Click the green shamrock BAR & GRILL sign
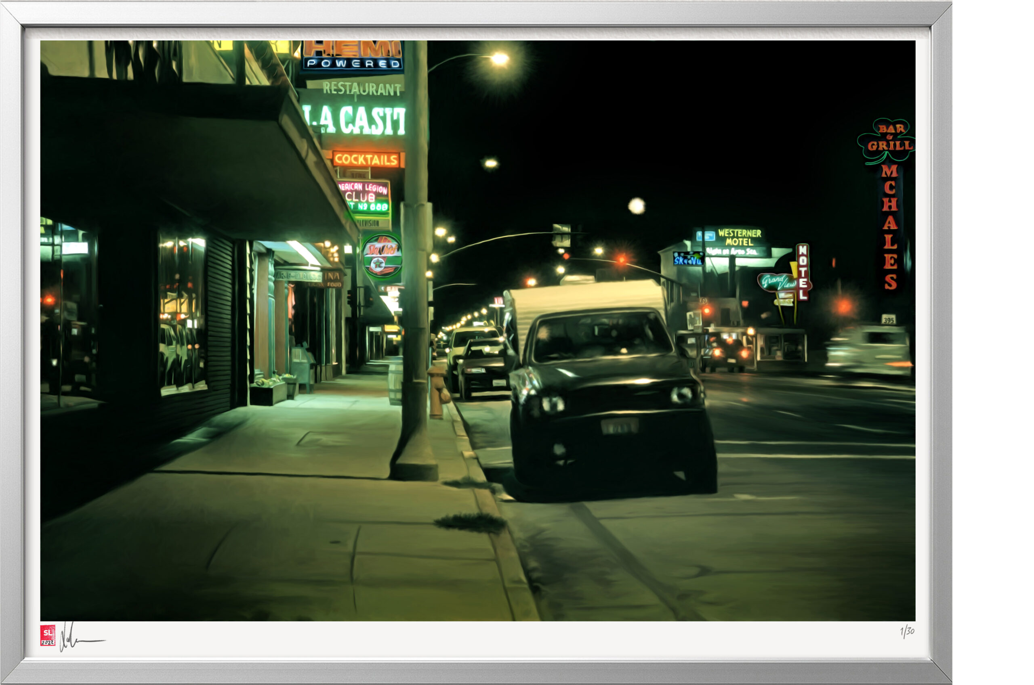The height and width of the screenshot is (685, 1034). click(x=888, y=140)
